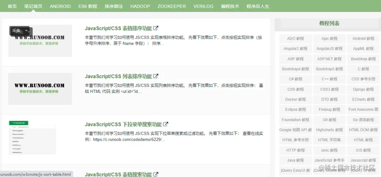
Task: Open HTML 教程 tutorial
Action: pos(363,140)
